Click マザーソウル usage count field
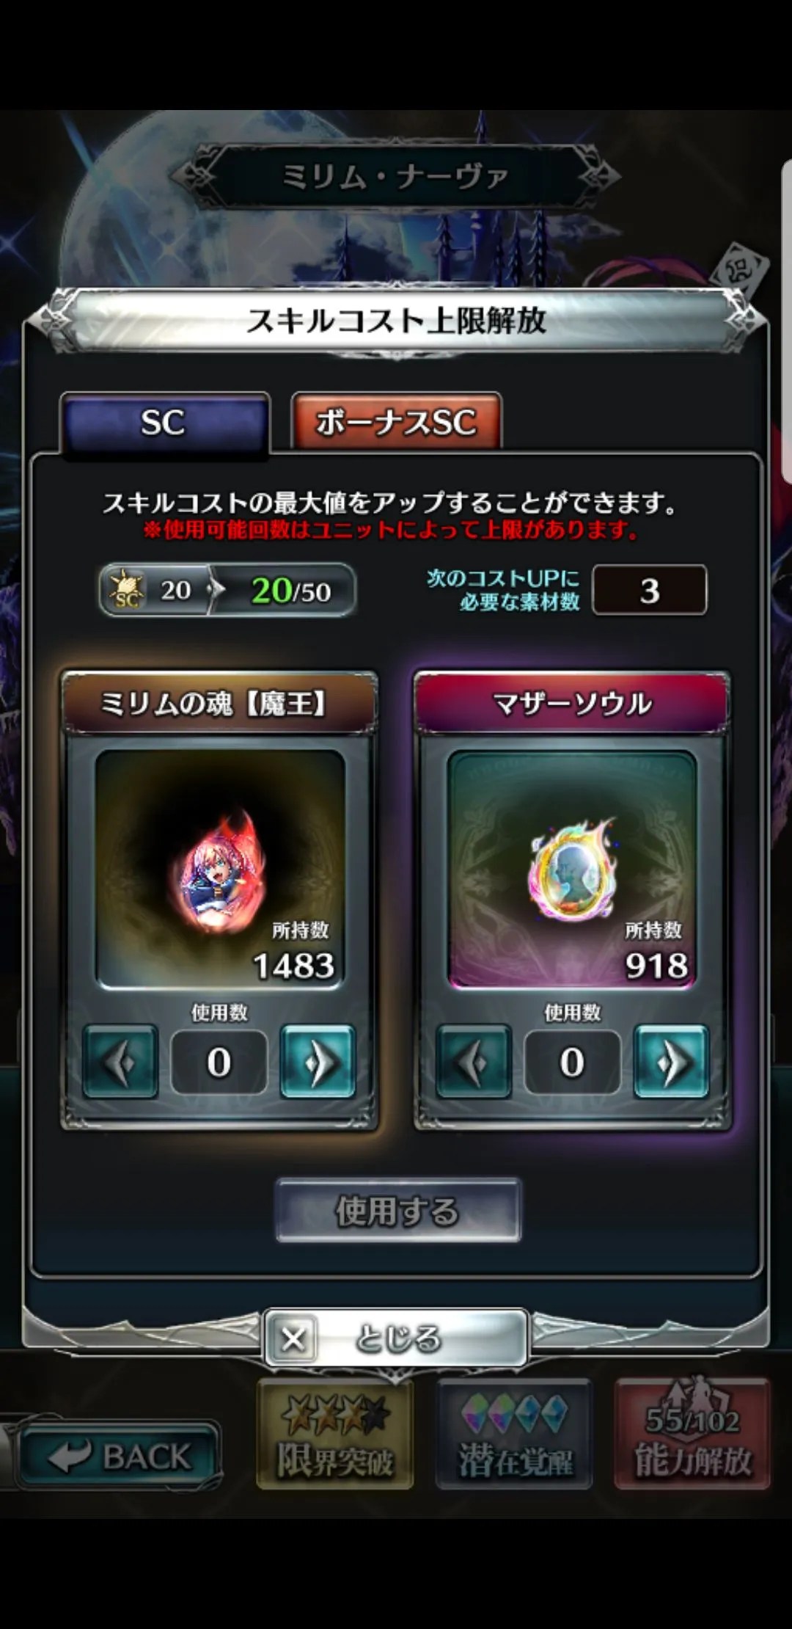Image resolution: width=792 pixels, height=1629 pixels. [572, 1062]
